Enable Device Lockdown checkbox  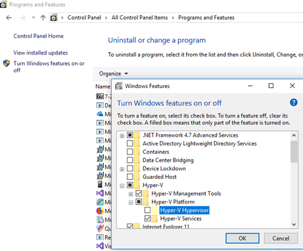(130, 168)
